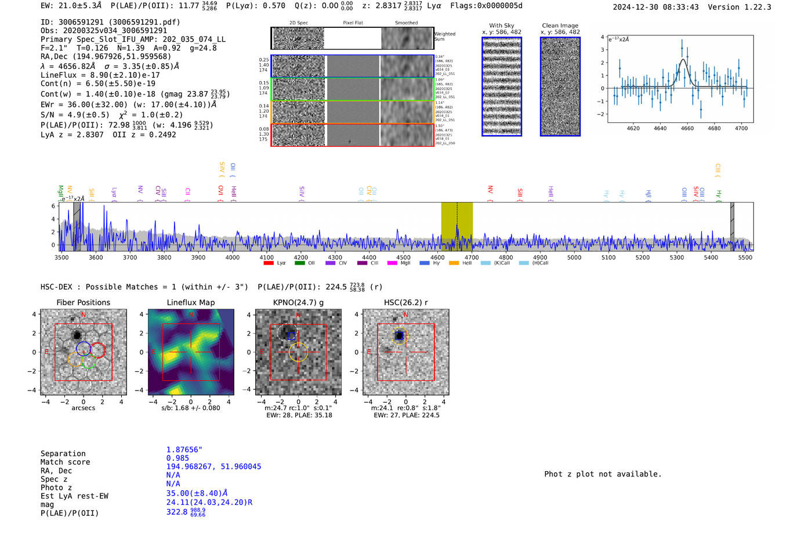Click the red OVI line marker above spectrum
The height and width of the screenshot is (553, 812).
pos(221,194)
